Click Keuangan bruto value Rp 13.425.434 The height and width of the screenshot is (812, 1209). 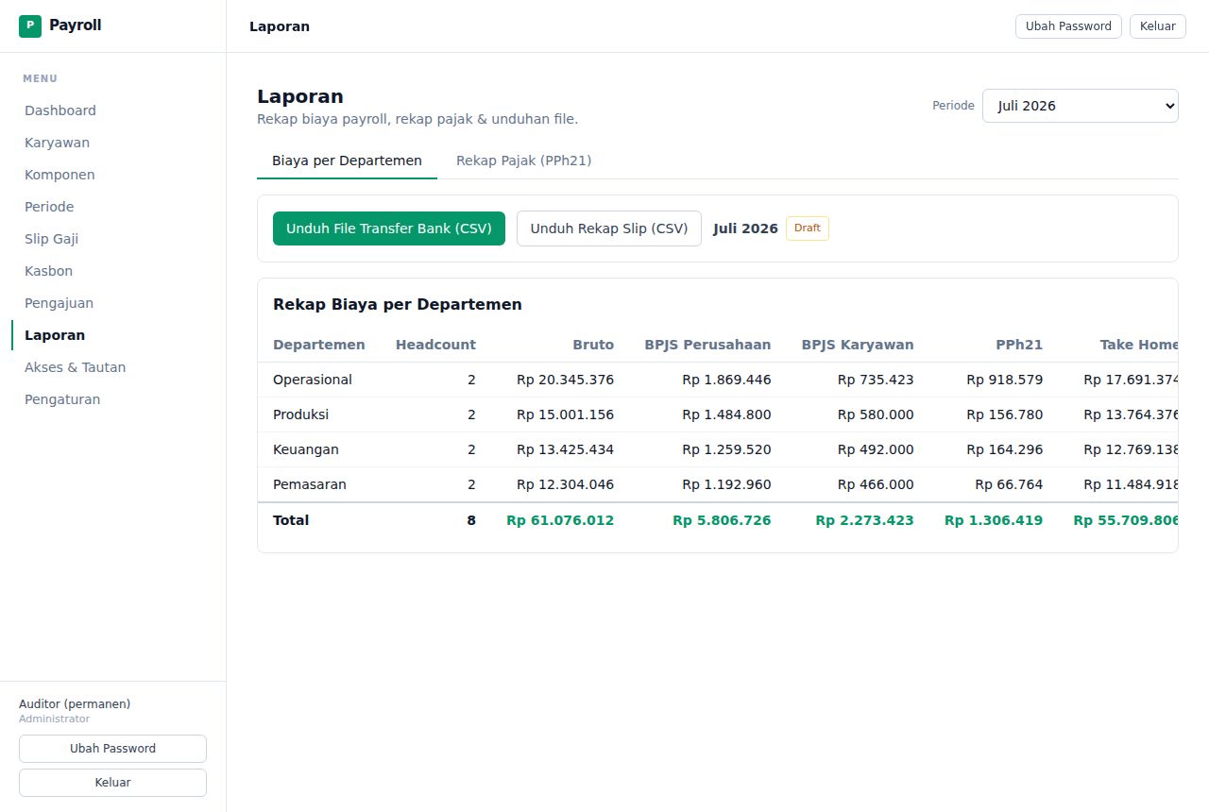(565, 449)
